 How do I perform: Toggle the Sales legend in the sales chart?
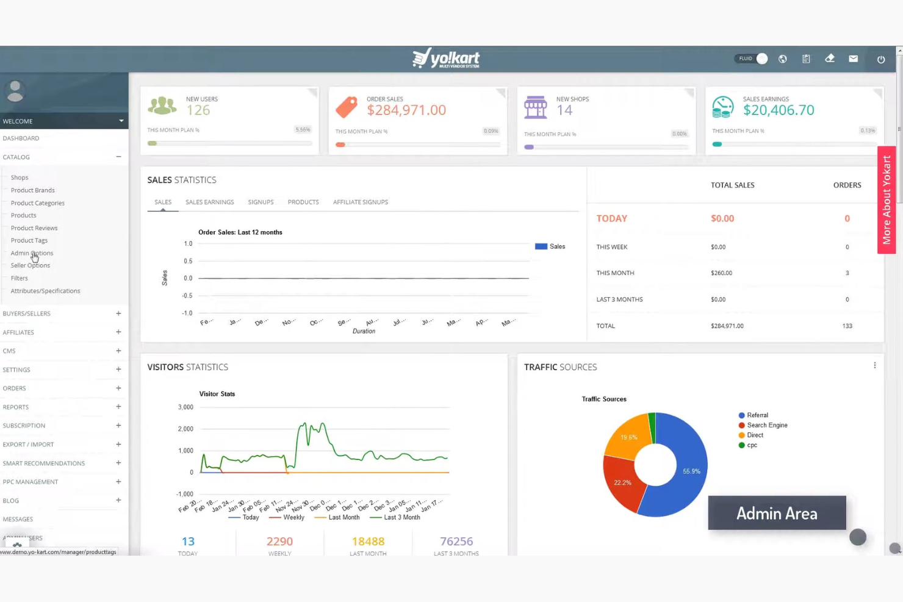pos(550,246)
